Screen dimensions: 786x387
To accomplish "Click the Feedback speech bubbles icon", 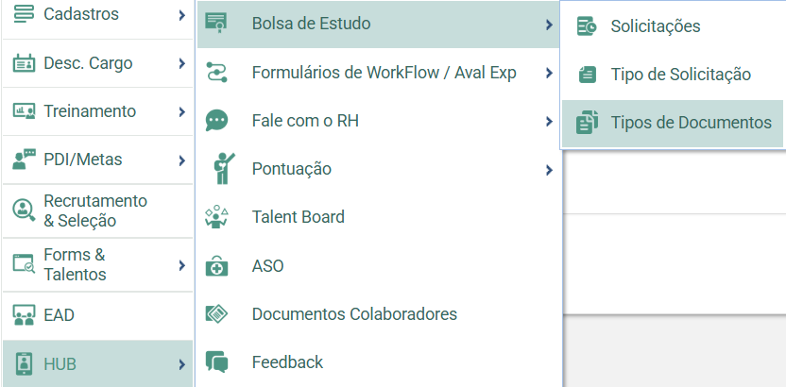I will [x=216, y=362].
